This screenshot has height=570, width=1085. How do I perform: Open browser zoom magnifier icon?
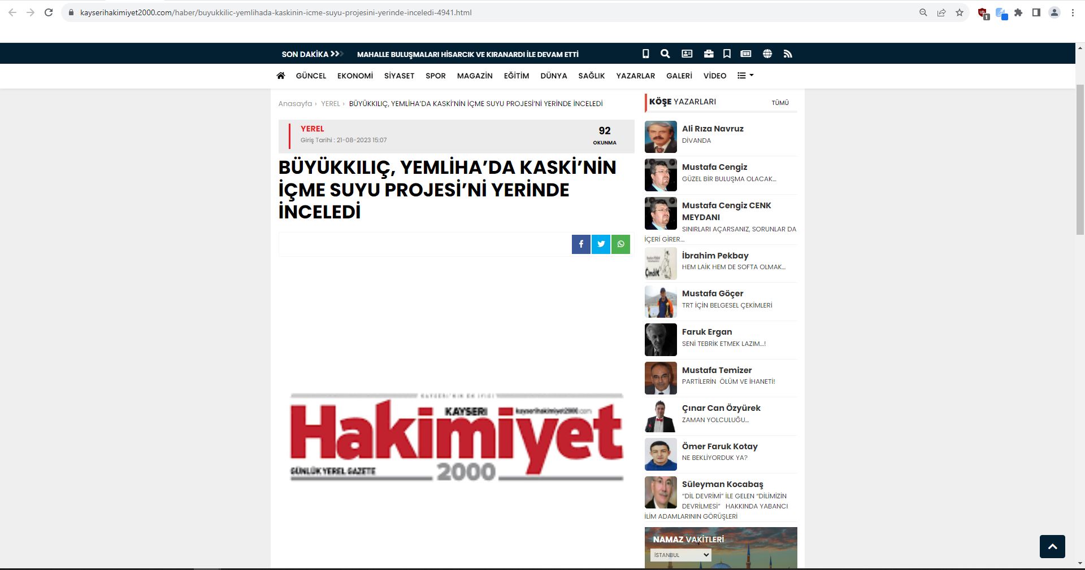click(x=923, y=12)
